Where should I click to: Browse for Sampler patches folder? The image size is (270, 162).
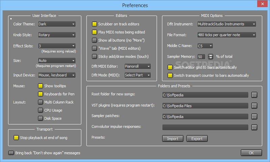click(x=254, y=117)
